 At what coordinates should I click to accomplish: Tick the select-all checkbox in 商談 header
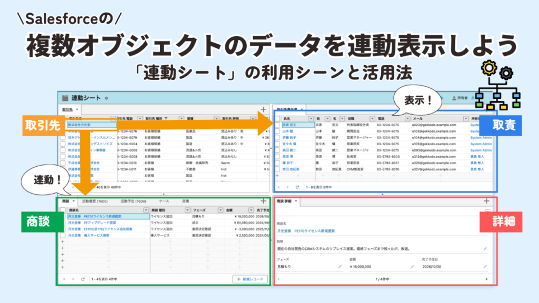tap(63, 210)
